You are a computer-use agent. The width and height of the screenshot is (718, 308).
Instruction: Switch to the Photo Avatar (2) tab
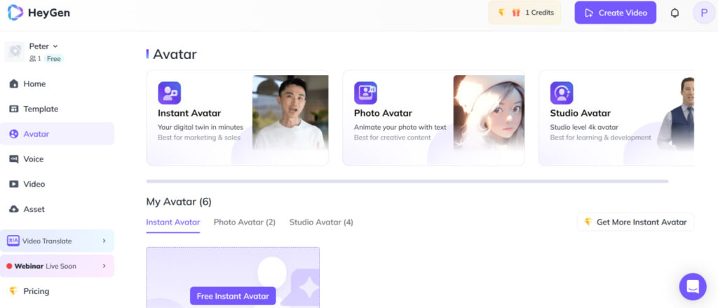pos(245,222)
